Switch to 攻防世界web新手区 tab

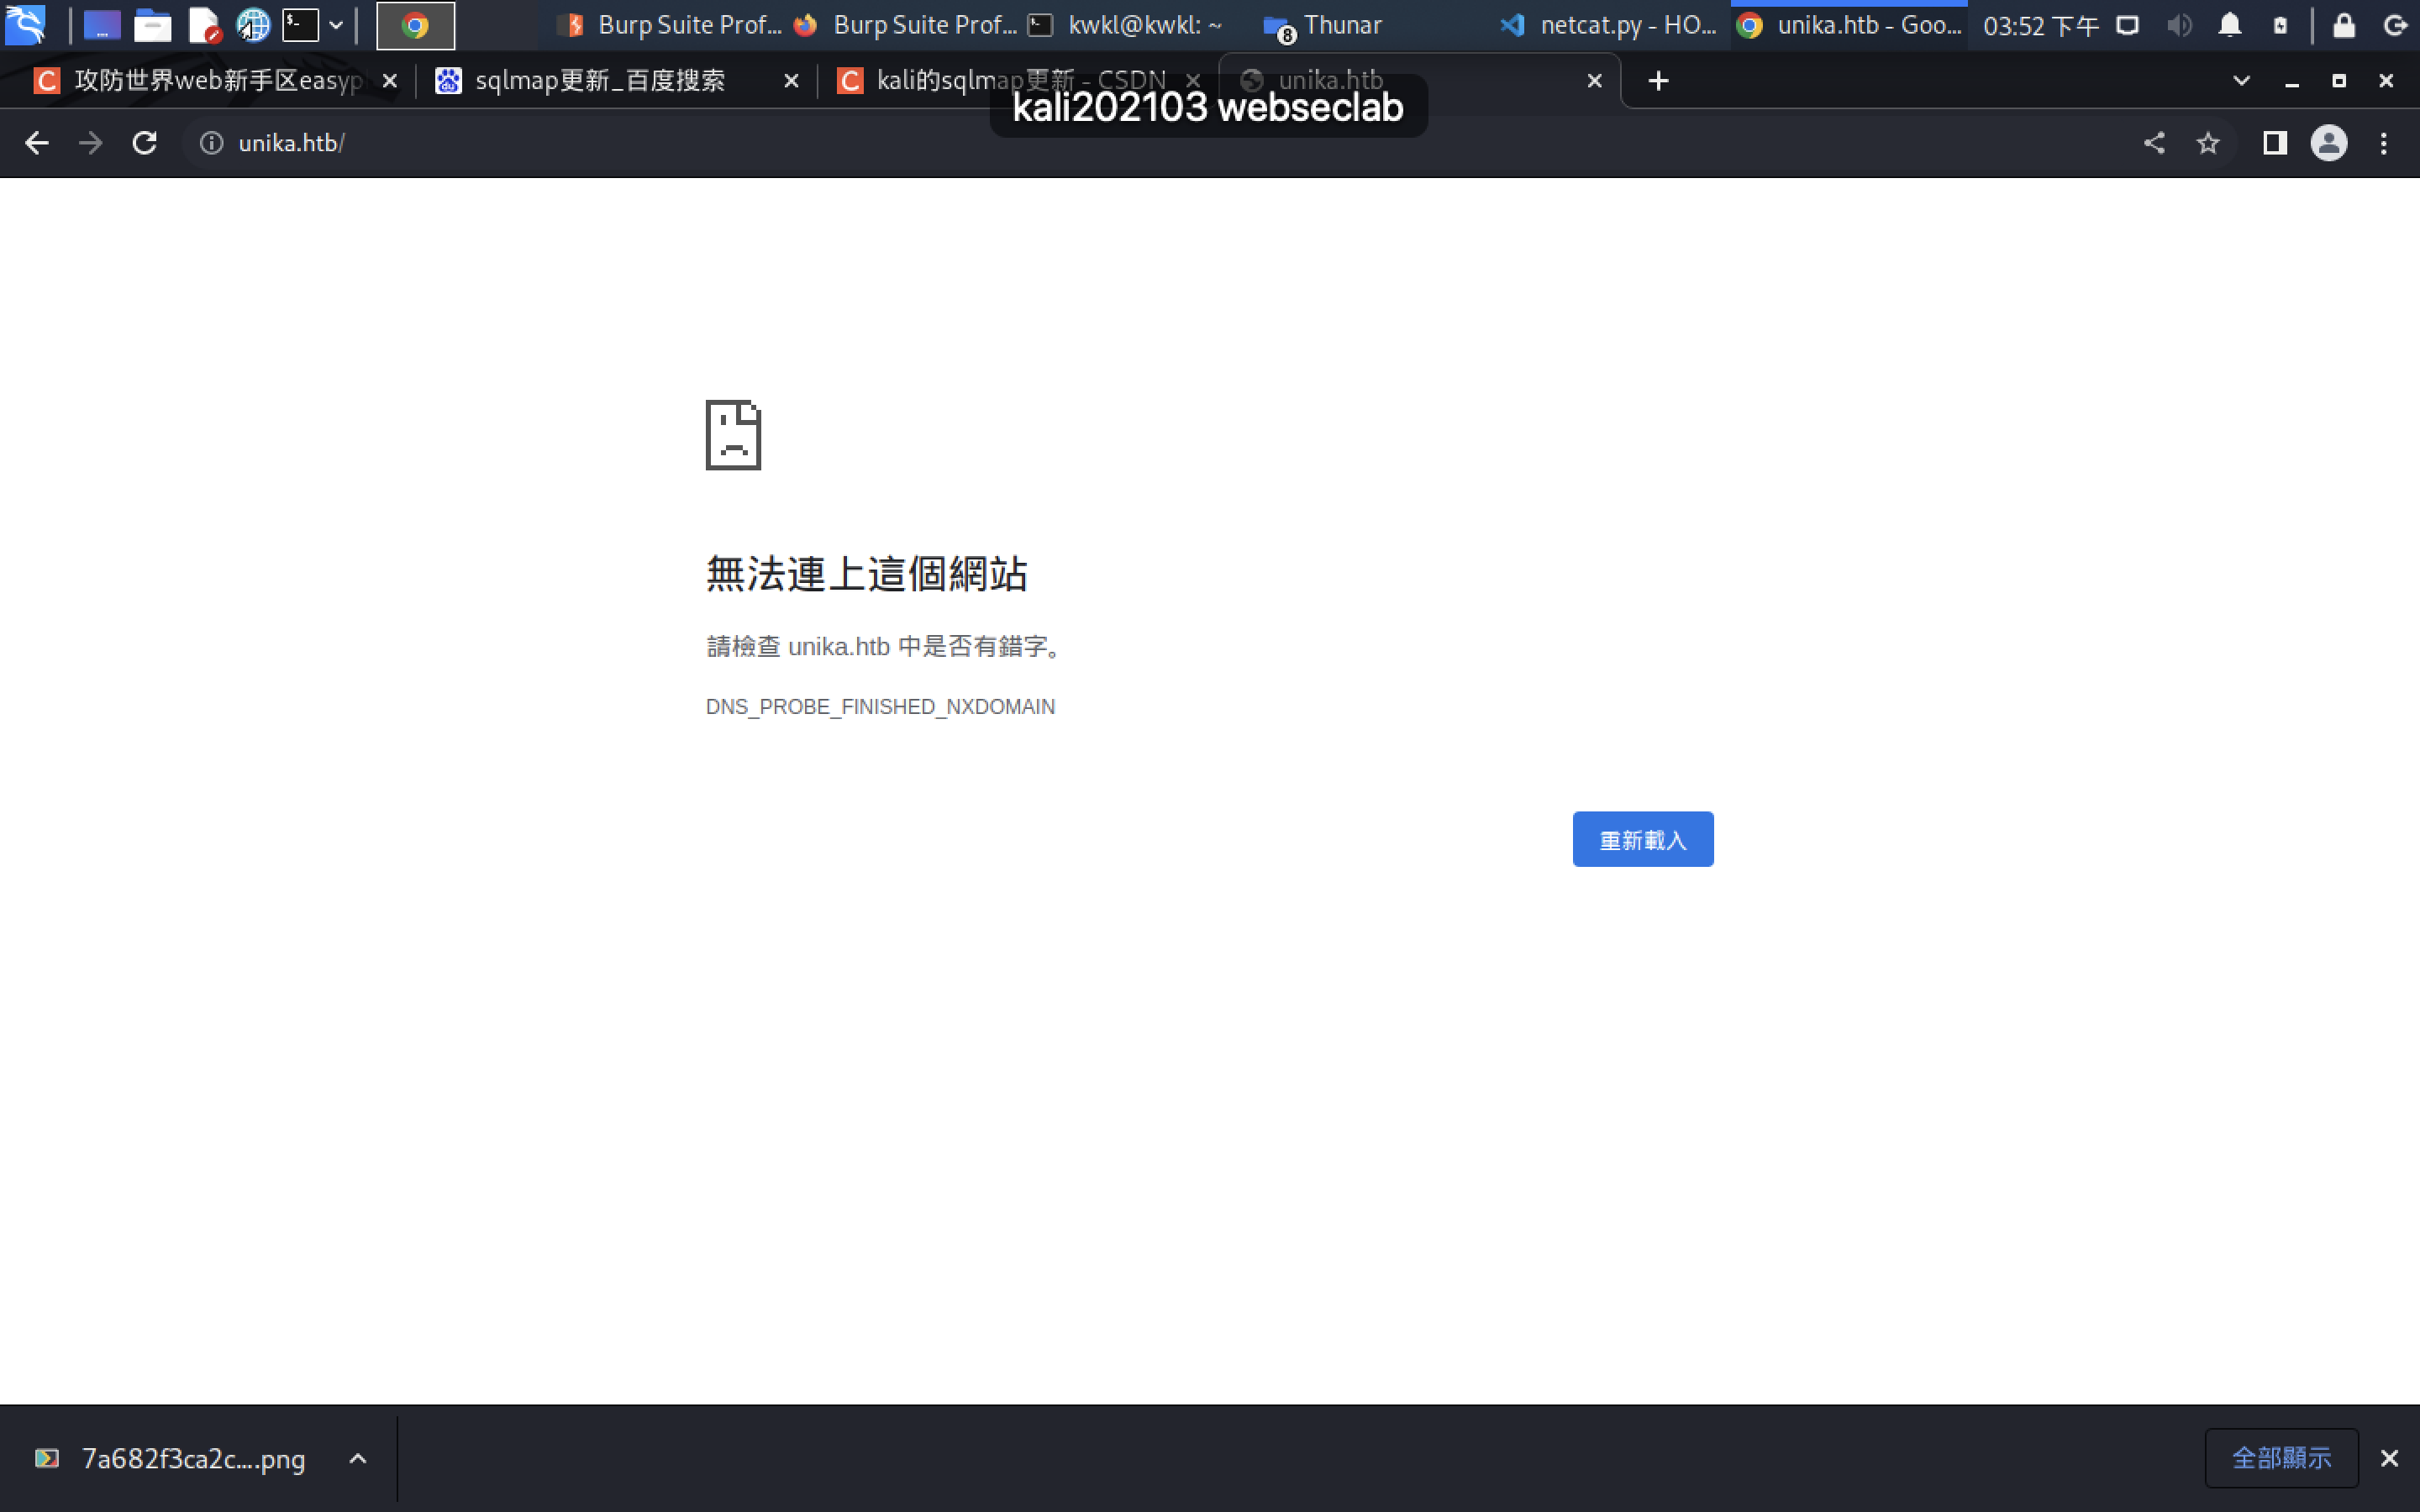[215, 81]
